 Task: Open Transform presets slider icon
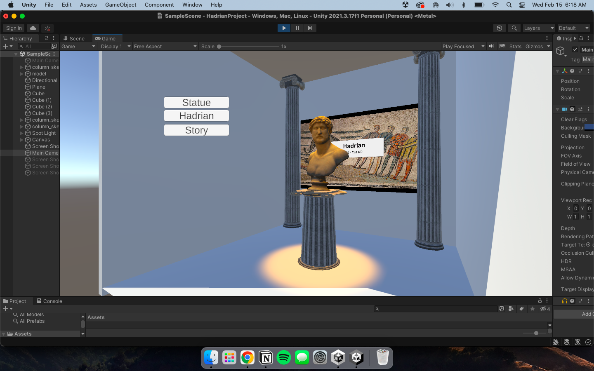pos(580,71)
